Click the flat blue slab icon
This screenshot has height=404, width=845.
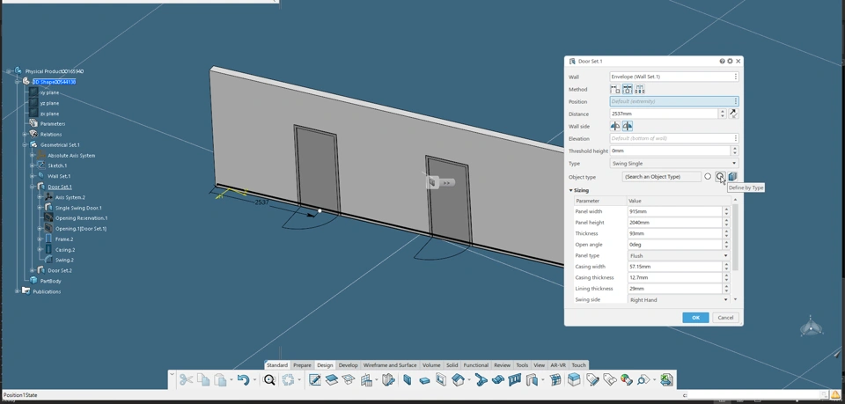click(x=424, y=380)
